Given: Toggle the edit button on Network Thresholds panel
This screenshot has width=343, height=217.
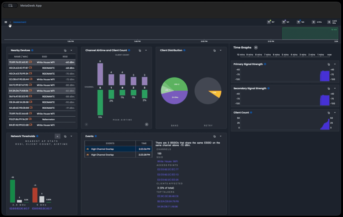Looking at the screenshot, I should (58, 136).
